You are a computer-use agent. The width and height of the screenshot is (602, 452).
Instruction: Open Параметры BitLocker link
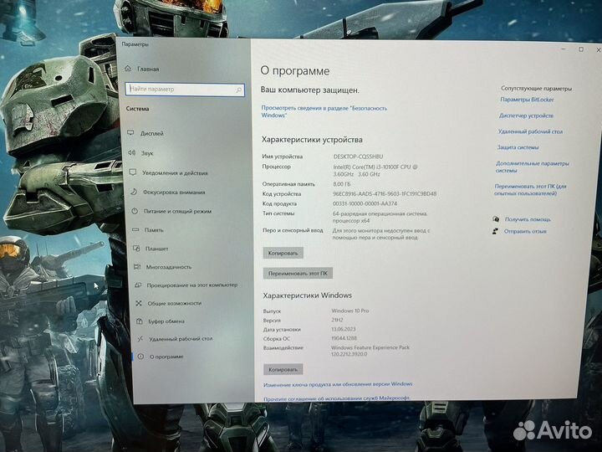click(x=527, y=99)
